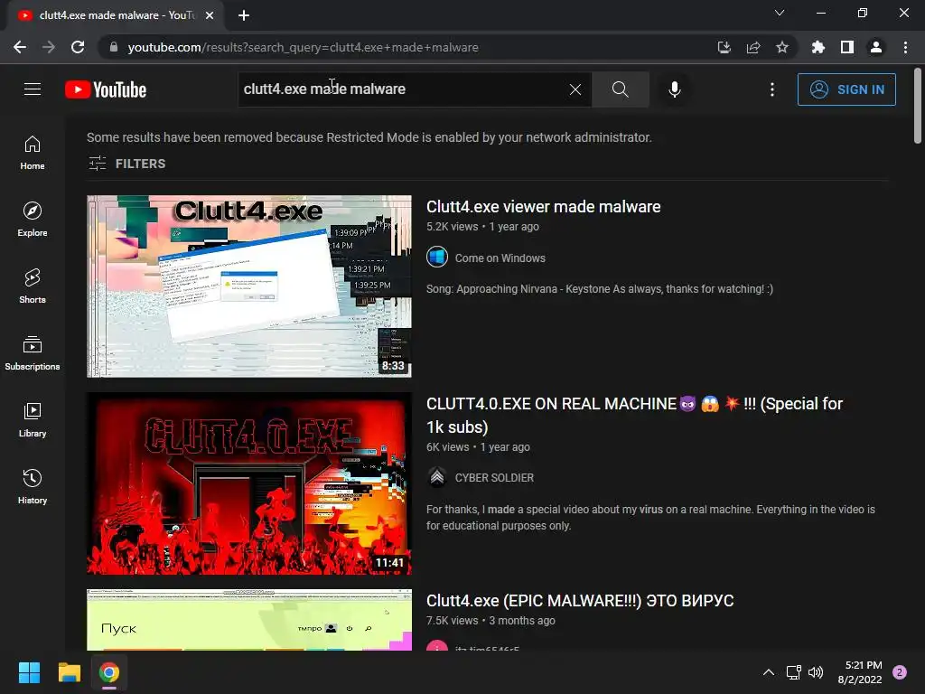925x694 pixels.
Task: Open 'Clutt4.exe viewer made malware' title link
Action: tap(543, 207)
